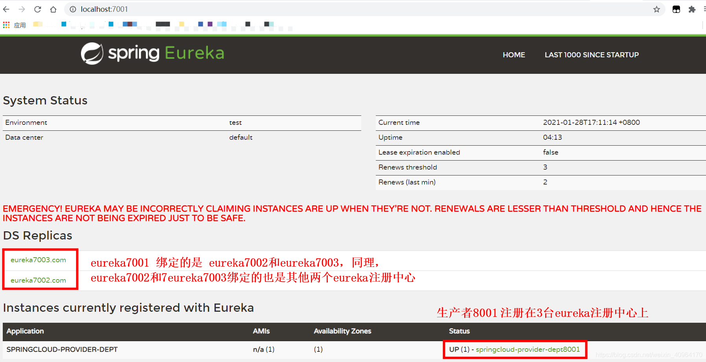Open the HOME navigation item

(x=514, y=55)
